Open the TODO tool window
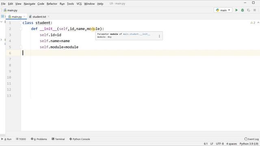The image size is (260, 146). click(x=21, y=139)
